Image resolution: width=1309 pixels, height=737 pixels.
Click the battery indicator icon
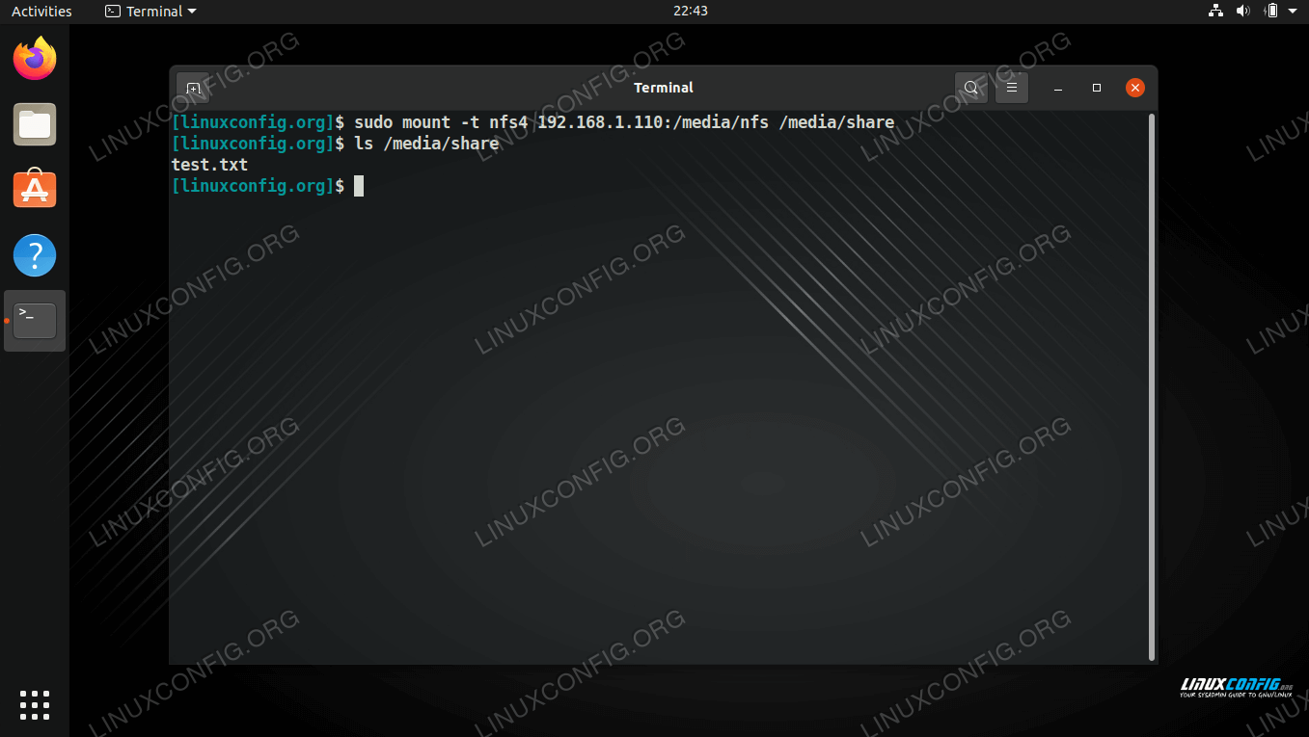[1270, 12]
